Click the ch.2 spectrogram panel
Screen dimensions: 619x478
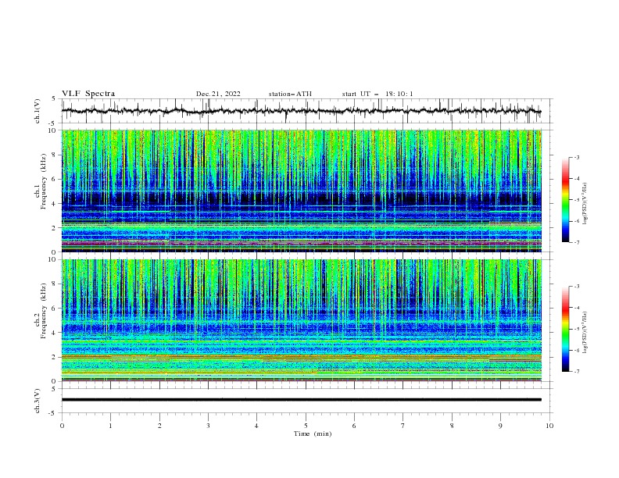click(x=301, y=320)
